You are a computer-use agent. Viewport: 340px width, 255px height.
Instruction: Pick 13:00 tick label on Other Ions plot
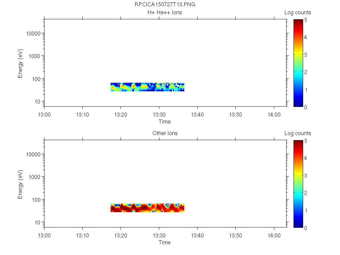(x=44, y=235)
